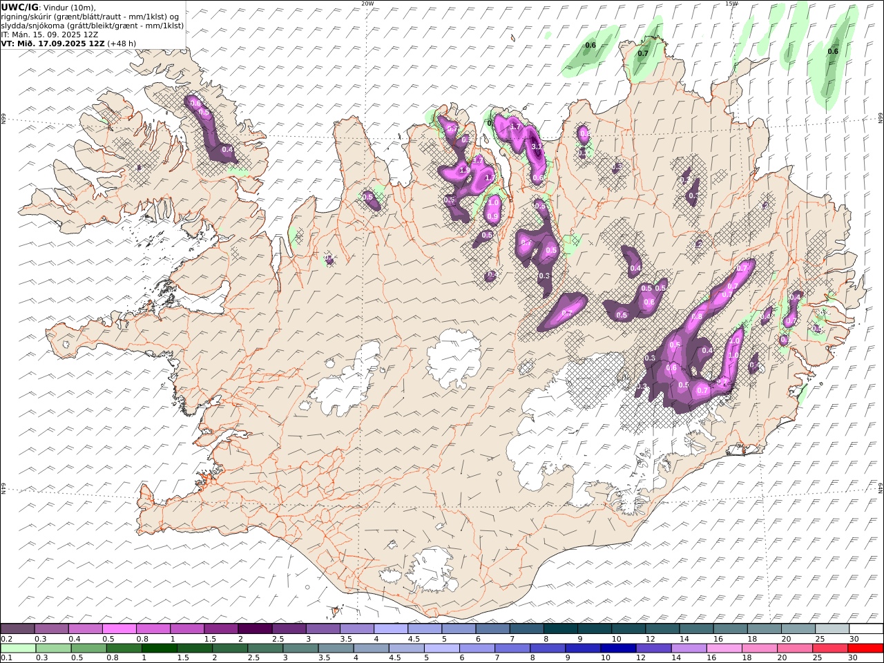Click the '0.1' label of the lower scale

tap(6, 658)
